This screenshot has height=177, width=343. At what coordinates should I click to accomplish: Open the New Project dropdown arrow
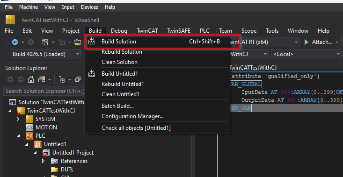pyautogui.click(x=53, y=42)
